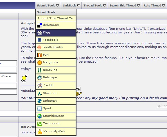This screenshot has width=167, height=137.
Task: Choose Facebook in the submit menu
Action: 56,40
